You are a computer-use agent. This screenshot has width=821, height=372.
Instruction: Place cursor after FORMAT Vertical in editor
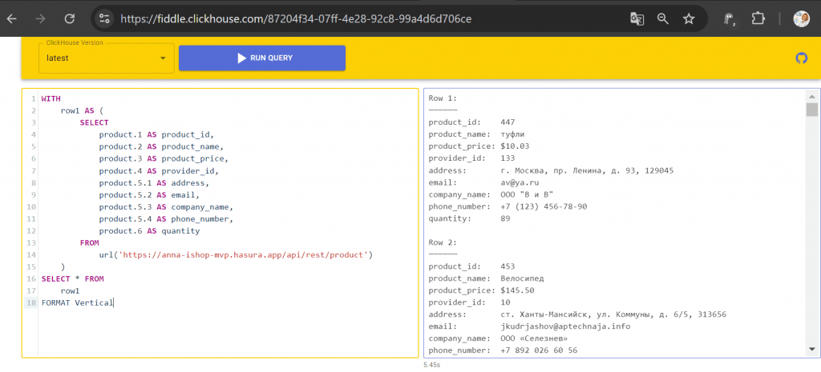tap(114, 303)
